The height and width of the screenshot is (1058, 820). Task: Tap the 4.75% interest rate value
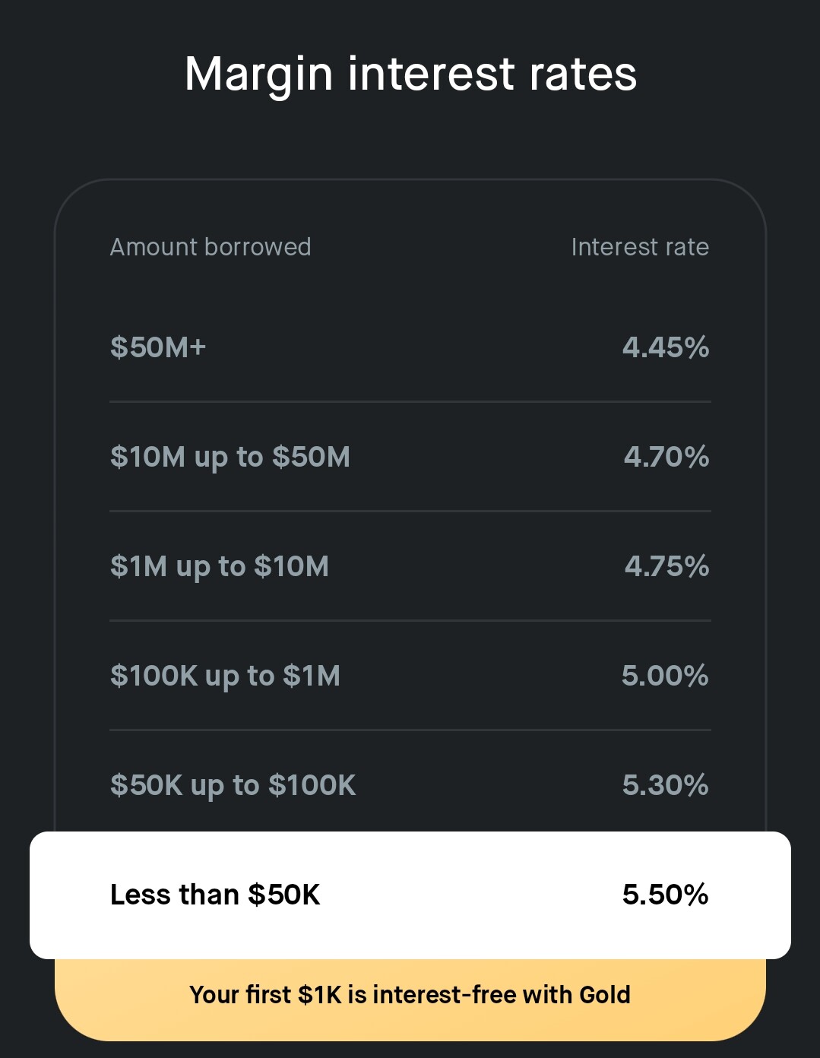click(666, 566)
